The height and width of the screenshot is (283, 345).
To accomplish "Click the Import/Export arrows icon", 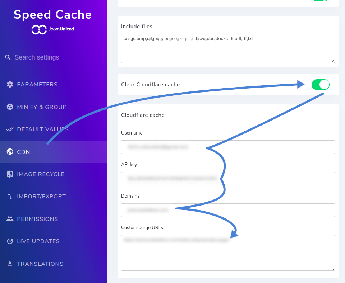I will 10,197.
